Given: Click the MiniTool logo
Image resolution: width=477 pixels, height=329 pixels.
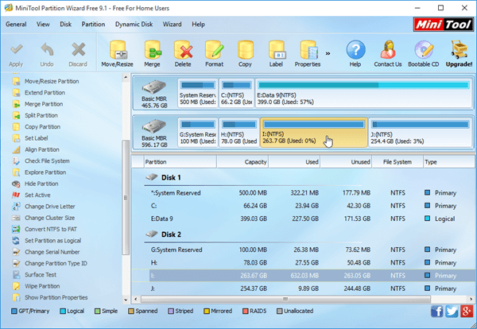Looking at the screenshot, I should (444, 25).
